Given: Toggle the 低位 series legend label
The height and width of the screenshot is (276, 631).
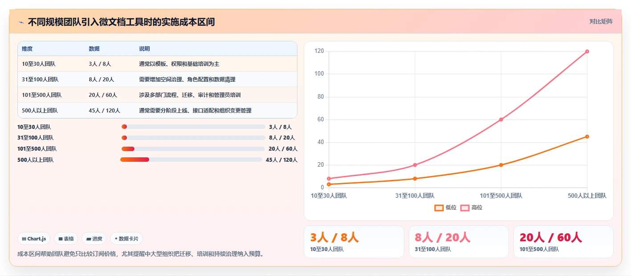Looking at the screenshot, I should 451,208.
